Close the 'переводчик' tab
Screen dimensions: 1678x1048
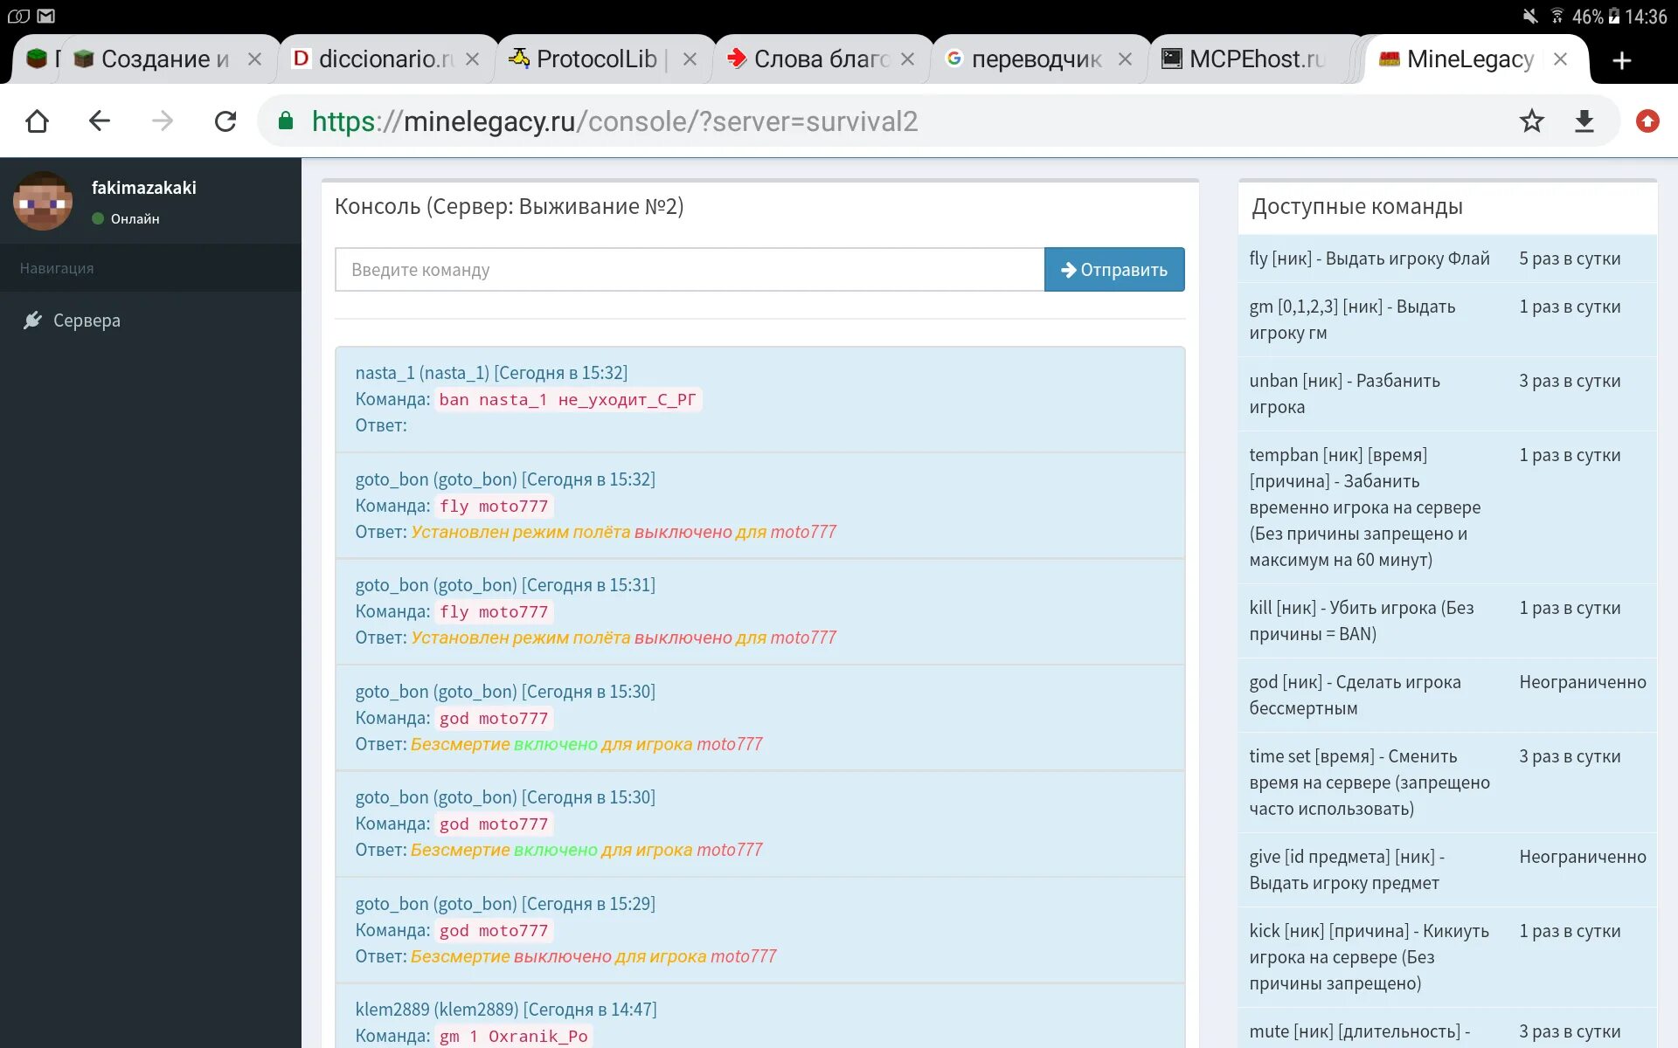(x=1125, y=59)
